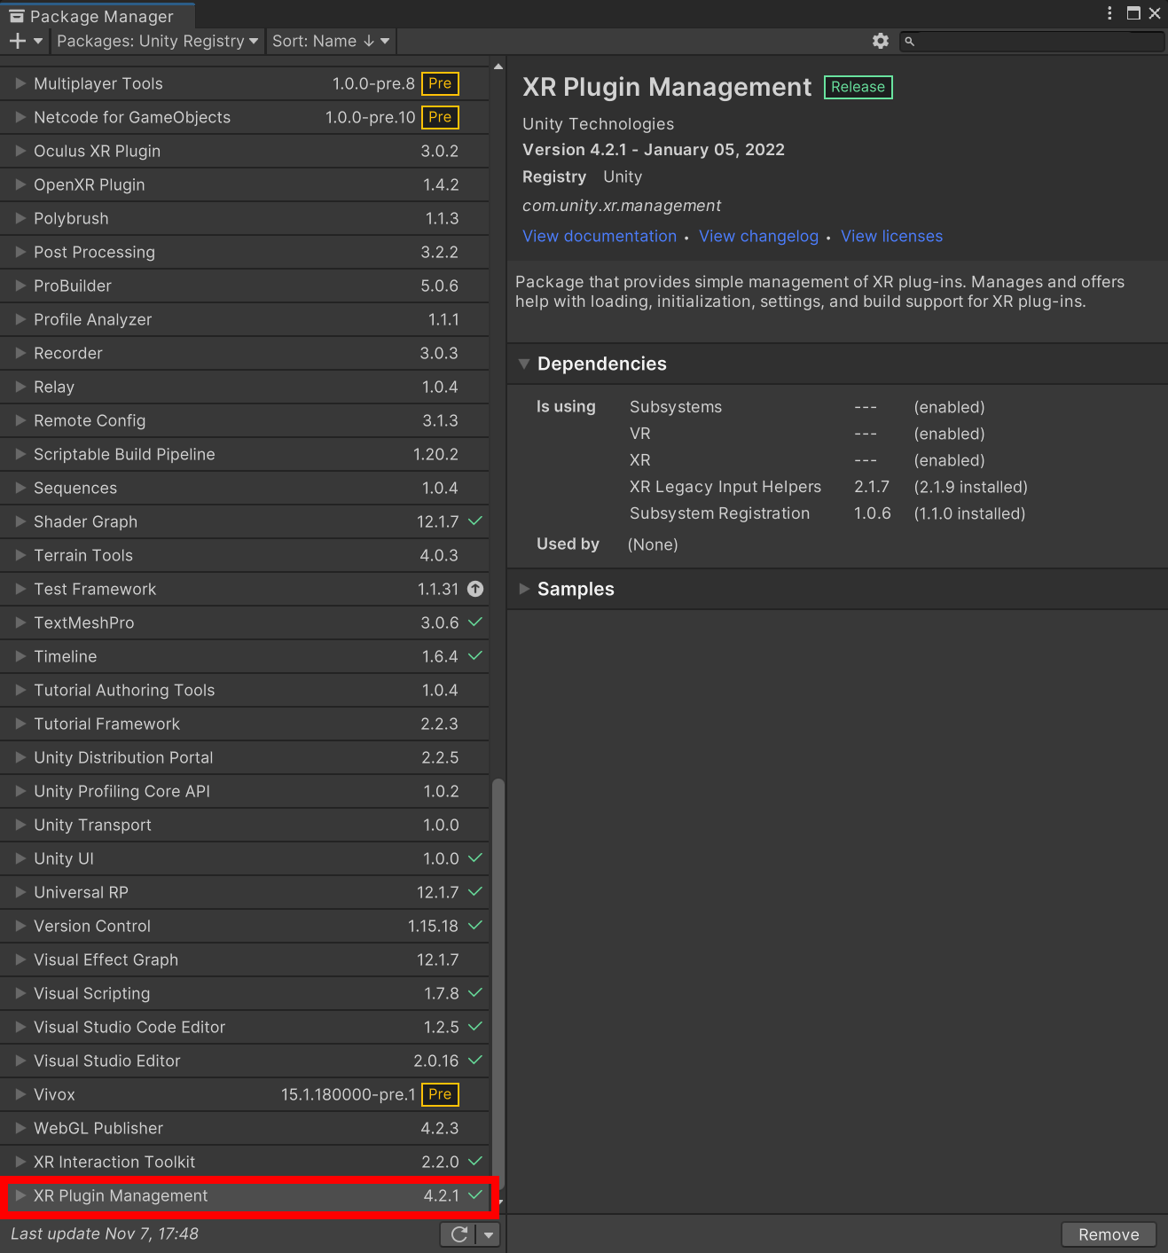1168x1253 pixels.
Task: Click the installed checkmark on Visual Studio Code Editor
Action: point(475,1026)
